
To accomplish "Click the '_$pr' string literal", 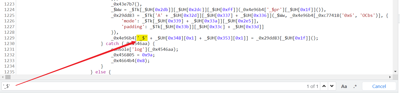I will (x=273, y=10).
